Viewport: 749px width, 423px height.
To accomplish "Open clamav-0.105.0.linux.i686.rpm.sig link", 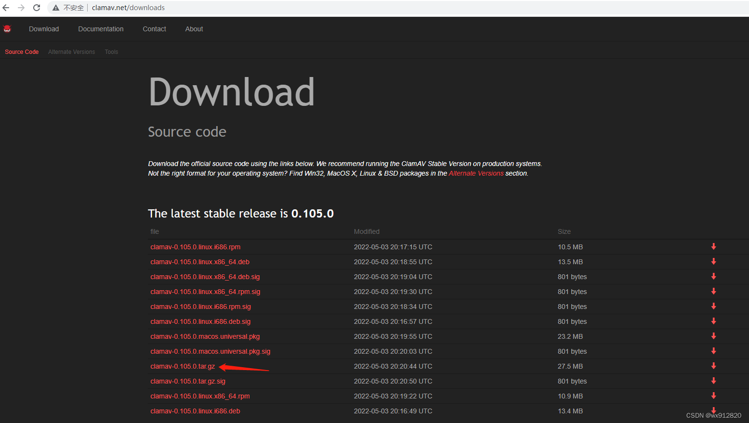I will pyautogui.click(x=200, y=307).
